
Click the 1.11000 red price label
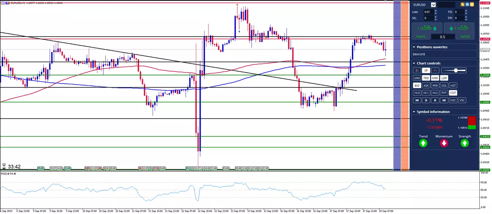[x=485, y=3]
